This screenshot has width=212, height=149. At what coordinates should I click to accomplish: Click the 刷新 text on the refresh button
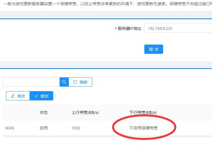(83, 82)
